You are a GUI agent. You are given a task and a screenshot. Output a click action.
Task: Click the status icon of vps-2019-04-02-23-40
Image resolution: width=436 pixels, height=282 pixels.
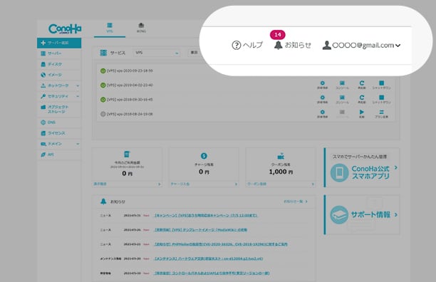103,85
